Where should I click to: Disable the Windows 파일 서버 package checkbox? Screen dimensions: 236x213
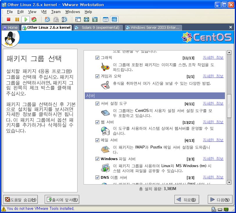(97, 159)
